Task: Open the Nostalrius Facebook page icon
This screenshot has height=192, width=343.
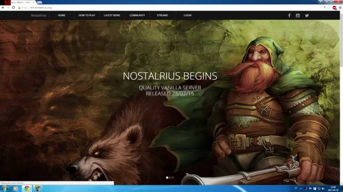Action: (289, 15)
